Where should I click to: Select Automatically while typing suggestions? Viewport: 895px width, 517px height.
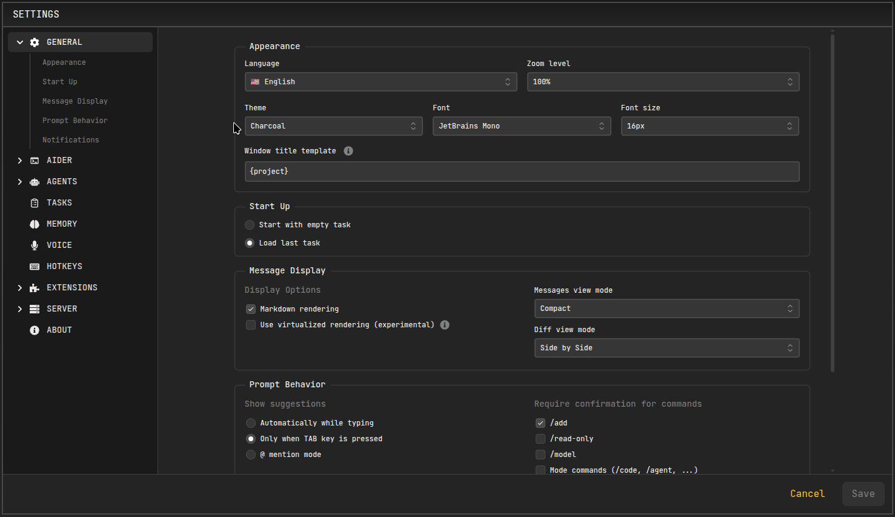click(251, 423)
